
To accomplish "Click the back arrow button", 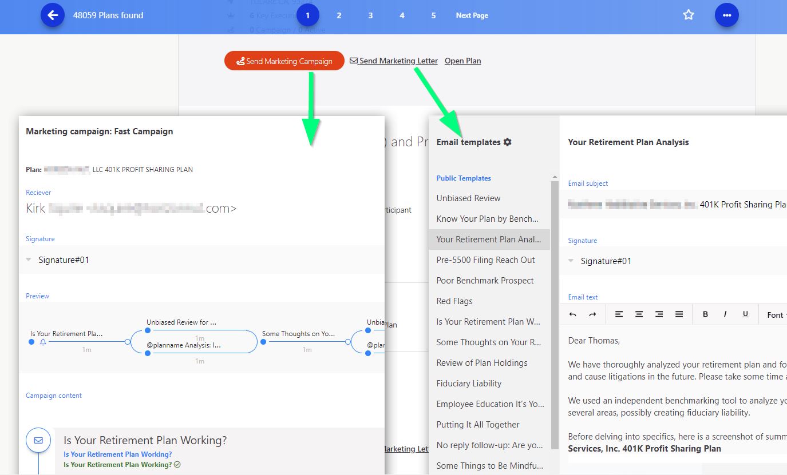I will click(x=53, y=15).
